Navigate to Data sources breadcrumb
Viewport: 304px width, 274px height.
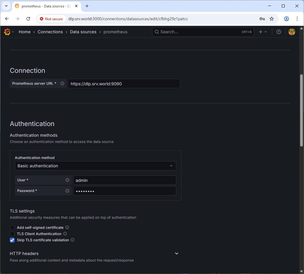83,32
